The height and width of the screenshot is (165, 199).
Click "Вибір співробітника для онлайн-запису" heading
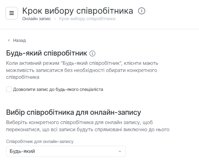click(74, 112)
